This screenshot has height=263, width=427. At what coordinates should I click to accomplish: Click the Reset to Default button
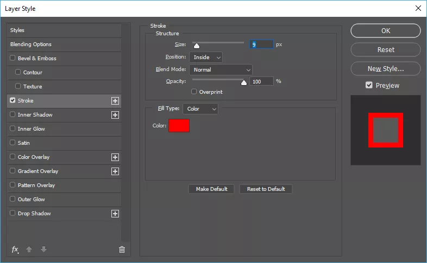point(266,189)
